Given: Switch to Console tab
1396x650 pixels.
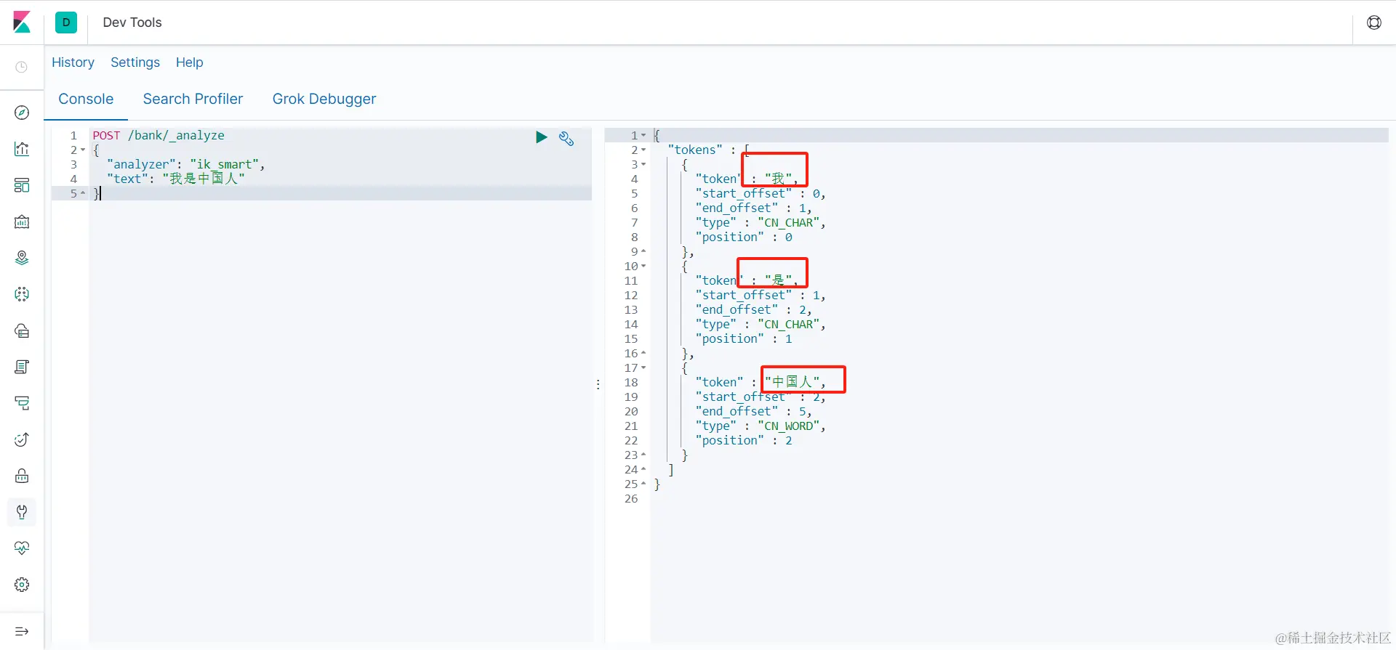Looking at the screenshot, I should click(86, 99).
